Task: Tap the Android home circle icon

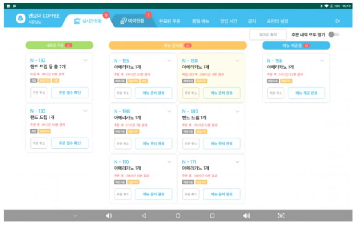Action: (x=178, y=216)
